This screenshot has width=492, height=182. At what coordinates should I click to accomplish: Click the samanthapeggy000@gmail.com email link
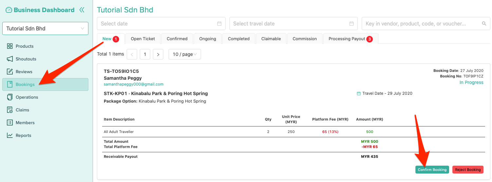point(134,84)
